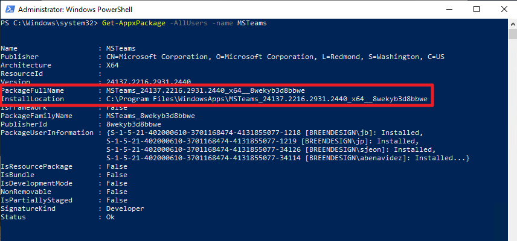
Task: Click the 'PublisherId' label
Action: [24, 124]
